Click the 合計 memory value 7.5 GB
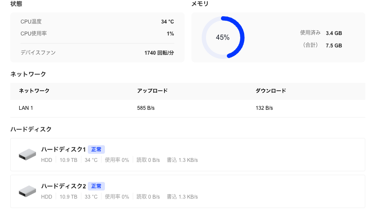 click(x=334, y=46)
